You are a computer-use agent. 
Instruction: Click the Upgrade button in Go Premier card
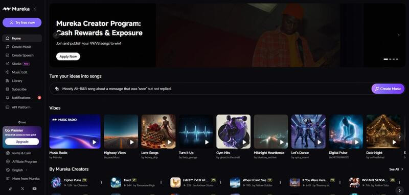pyautogui.click(x=22, y=142)
